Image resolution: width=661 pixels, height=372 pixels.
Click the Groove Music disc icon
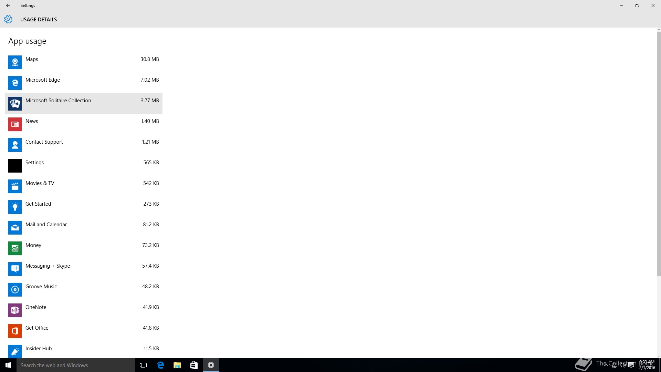15,290
